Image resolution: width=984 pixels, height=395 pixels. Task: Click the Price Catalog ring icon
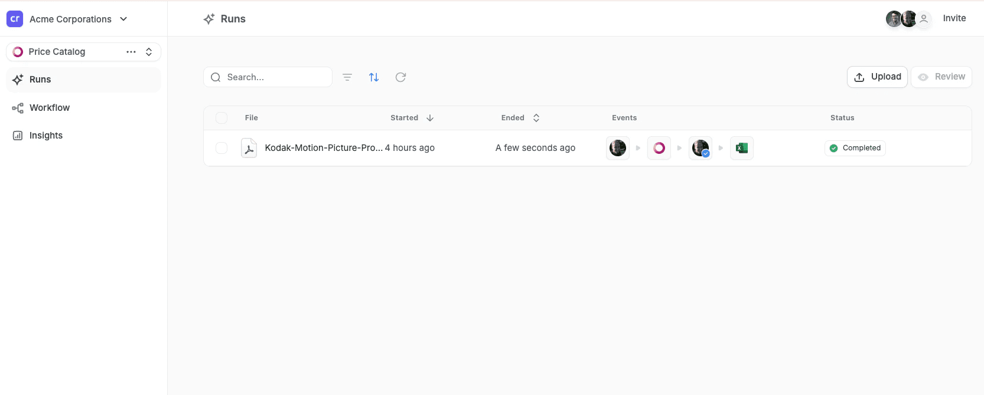18,52
